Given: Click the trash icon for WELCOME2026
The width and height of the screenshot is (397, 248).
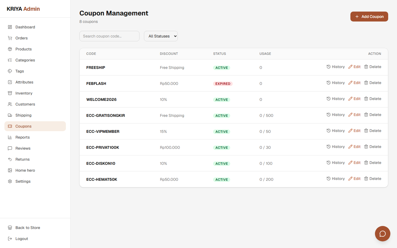Looking at the screenshot, I should click(366, 99).
